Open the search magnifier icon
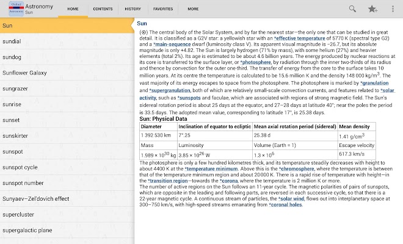Image resolution: width=403 pixels, height=244 pixels. 352,9
